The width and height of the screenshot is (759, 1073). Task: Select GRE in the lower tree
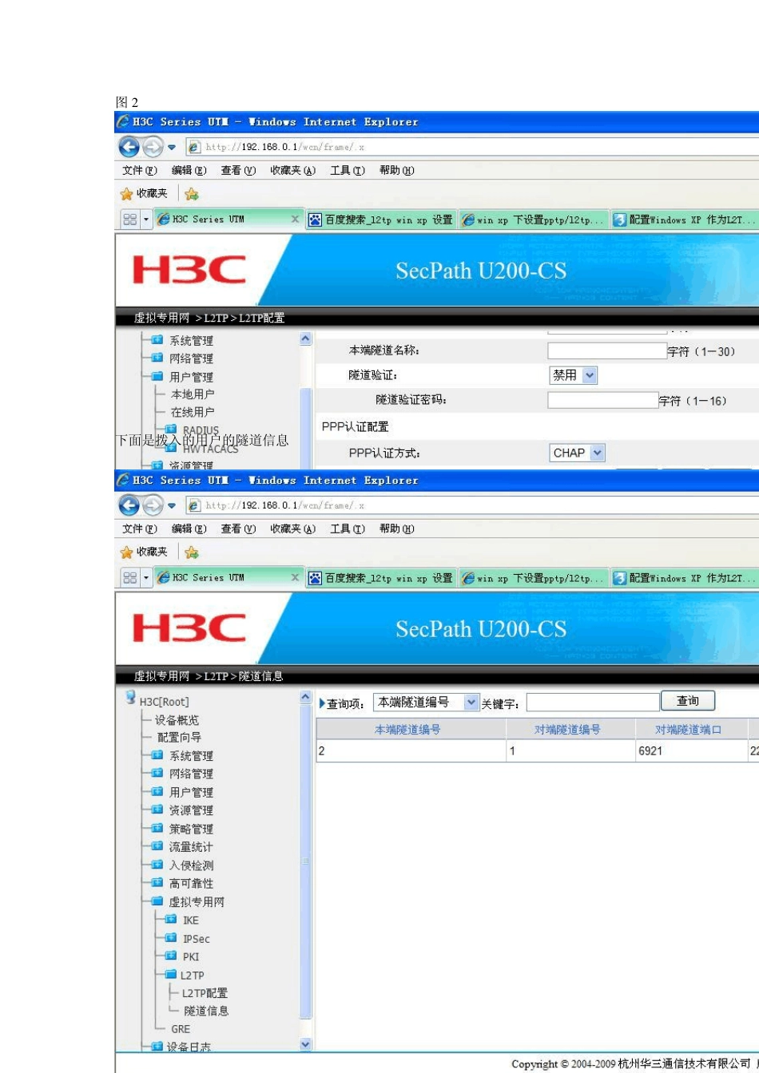(181, 1029)
